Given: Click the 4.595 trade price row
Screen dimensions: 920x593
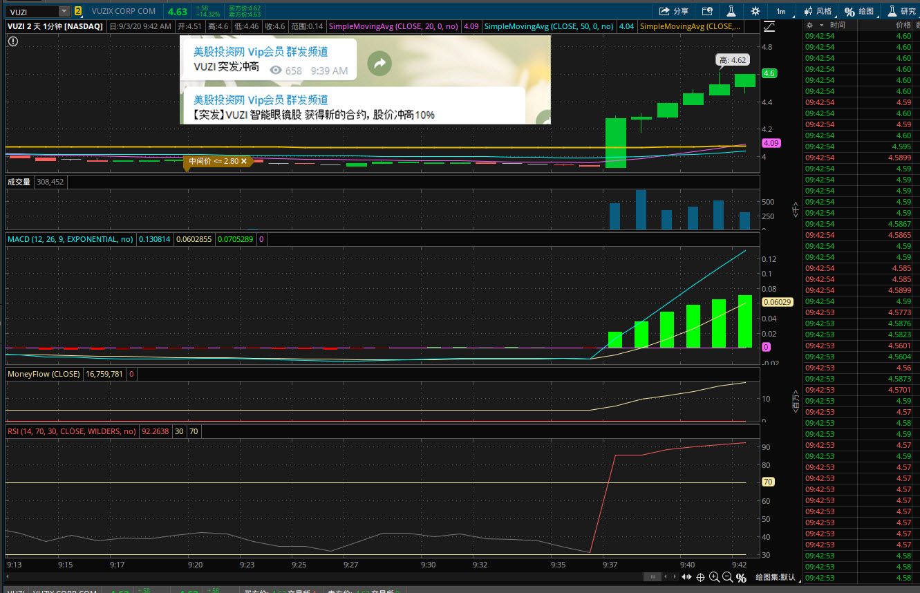Looking at the screenshot, I should point(861,147).
